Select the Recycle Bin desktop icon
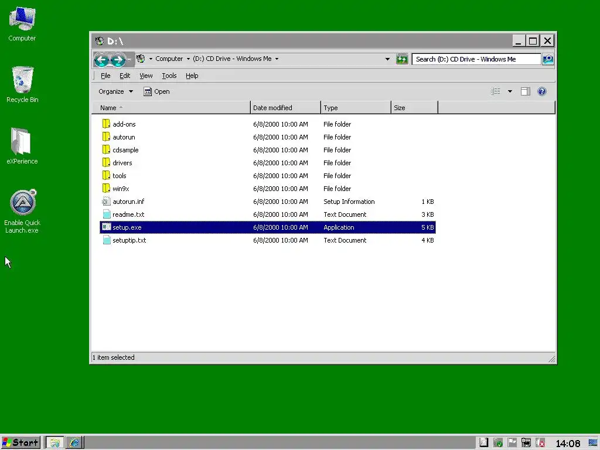Screen dimensions: 600x450 coord(22,84)
